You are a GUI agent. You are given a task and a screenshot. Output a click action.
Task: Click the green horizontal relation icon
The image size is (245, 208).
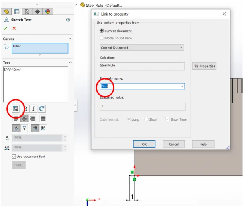[x=132, y=172]
